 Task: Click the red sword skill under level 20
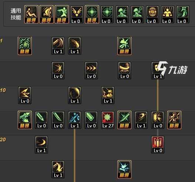click(x=158, y=145)
